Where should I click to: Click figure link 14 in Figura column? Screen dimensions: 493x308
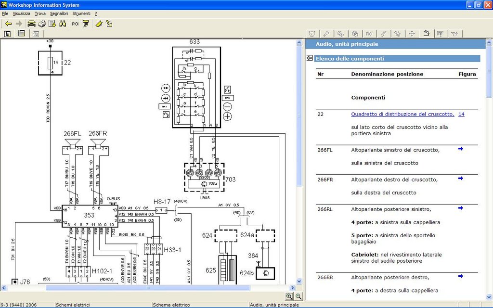click(461, 115)
